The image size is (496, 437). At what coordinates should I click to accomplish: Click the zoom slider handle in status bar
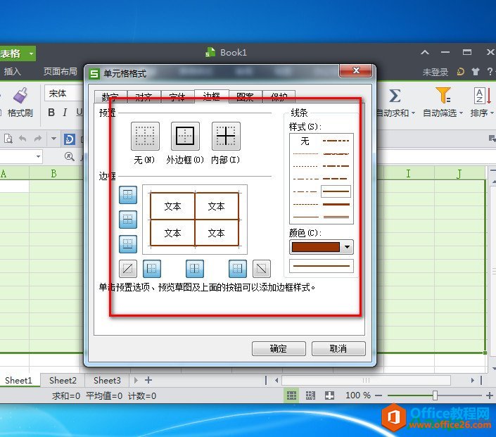pos(435,395)
